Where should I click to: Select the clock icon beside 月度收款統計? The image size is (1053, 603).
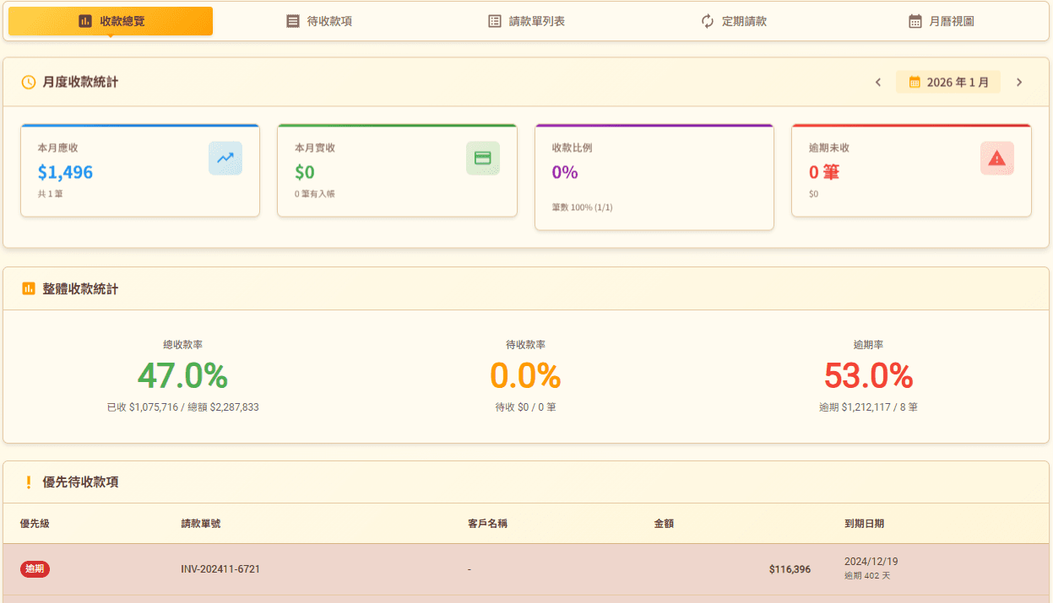tap(27, 82)
